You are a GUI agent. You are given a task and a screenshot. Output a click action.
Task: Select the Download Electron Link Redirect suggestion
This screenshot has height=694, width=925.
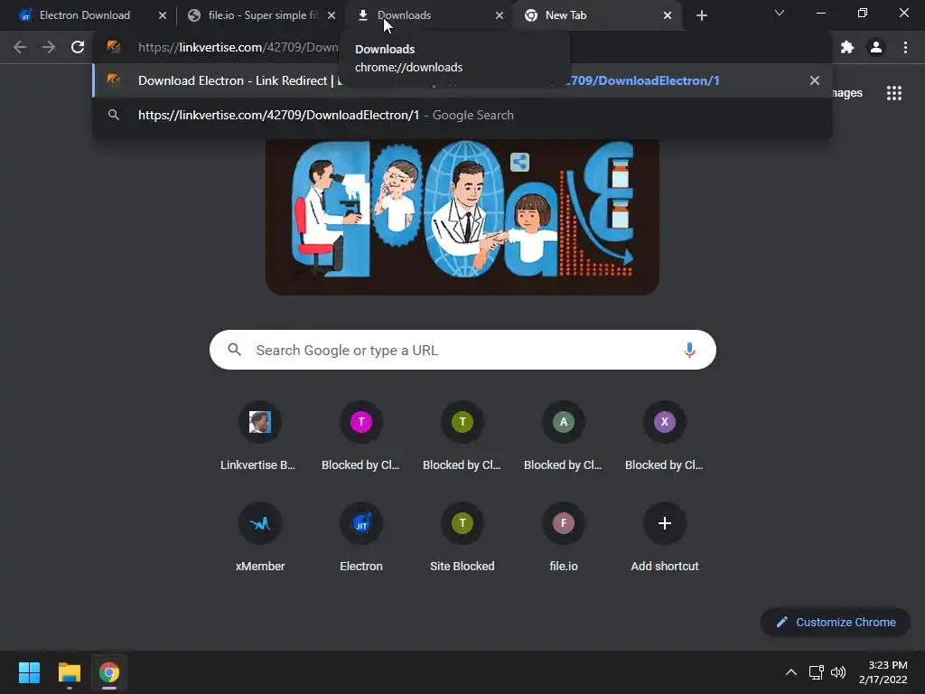462,80
